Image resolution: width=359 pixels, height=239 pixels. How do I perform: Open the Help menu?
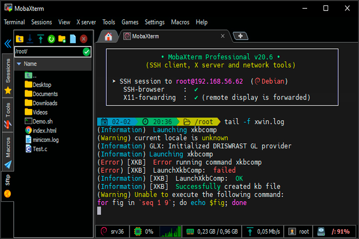click(x=201, y=22)
